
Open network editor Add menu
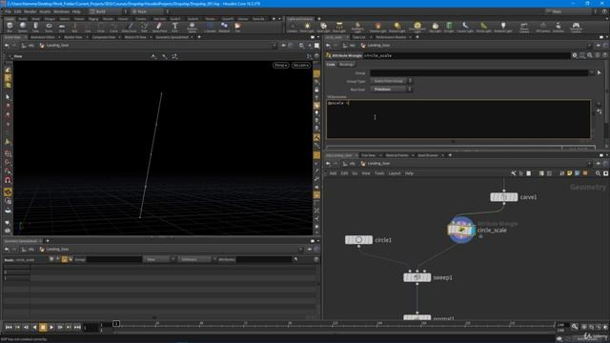(333, 173)
